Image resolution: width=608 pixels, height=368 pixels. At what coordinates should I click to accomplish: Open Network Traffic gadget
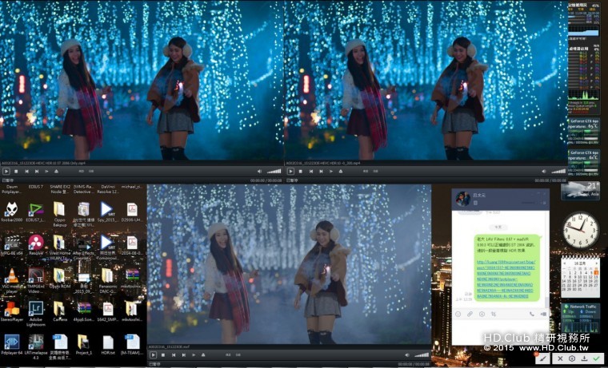coord(581,318)
